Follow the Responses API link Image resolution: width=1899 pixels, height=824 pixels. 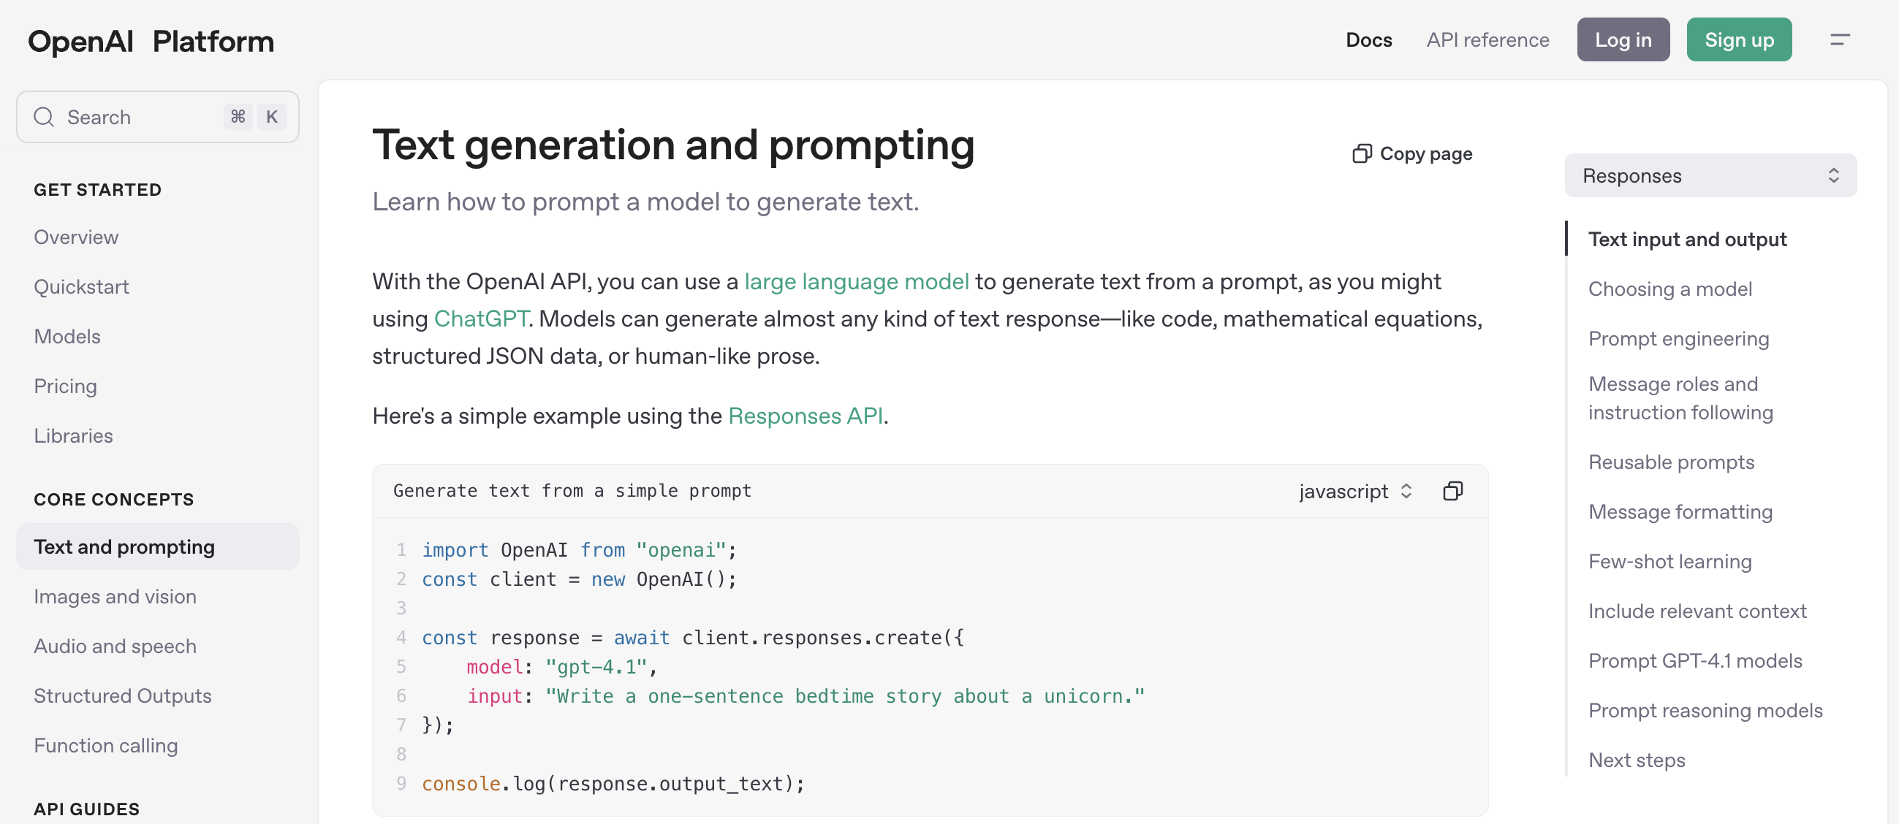805,416
